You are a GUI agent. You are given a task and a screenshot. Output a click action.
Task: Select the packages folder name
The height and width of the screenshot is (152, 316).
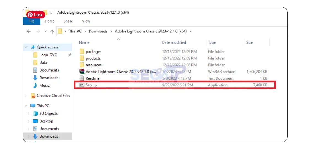point(93,52)
